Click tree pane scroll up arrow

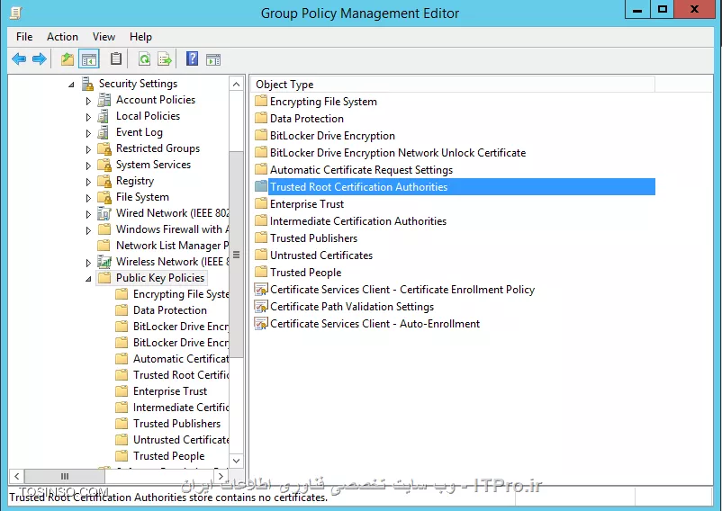pyautogui.click(x=236, y=85)
